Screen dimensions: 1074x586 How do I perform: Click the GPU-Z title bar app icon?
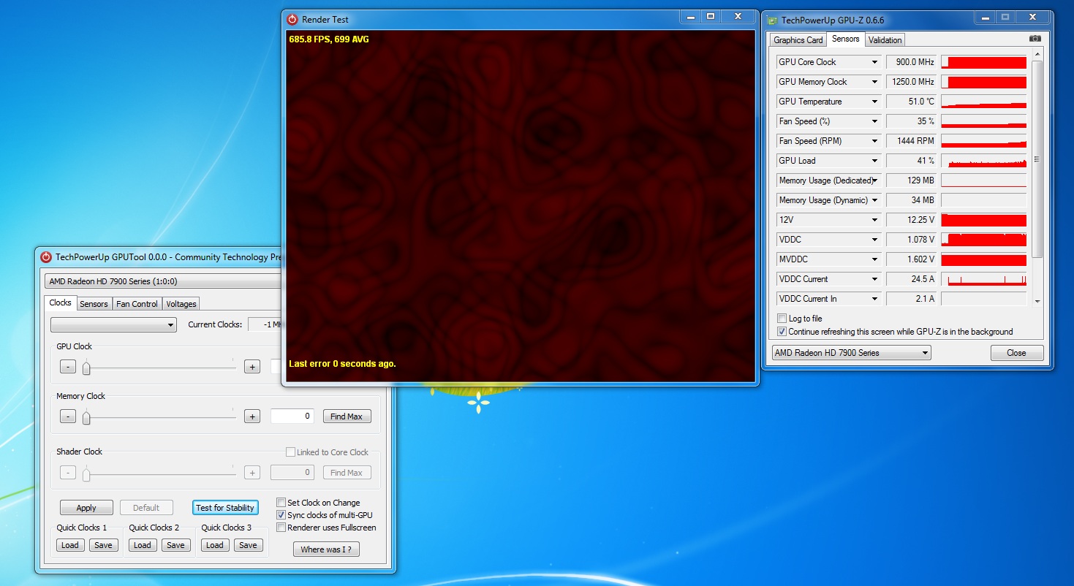point(772,20)
